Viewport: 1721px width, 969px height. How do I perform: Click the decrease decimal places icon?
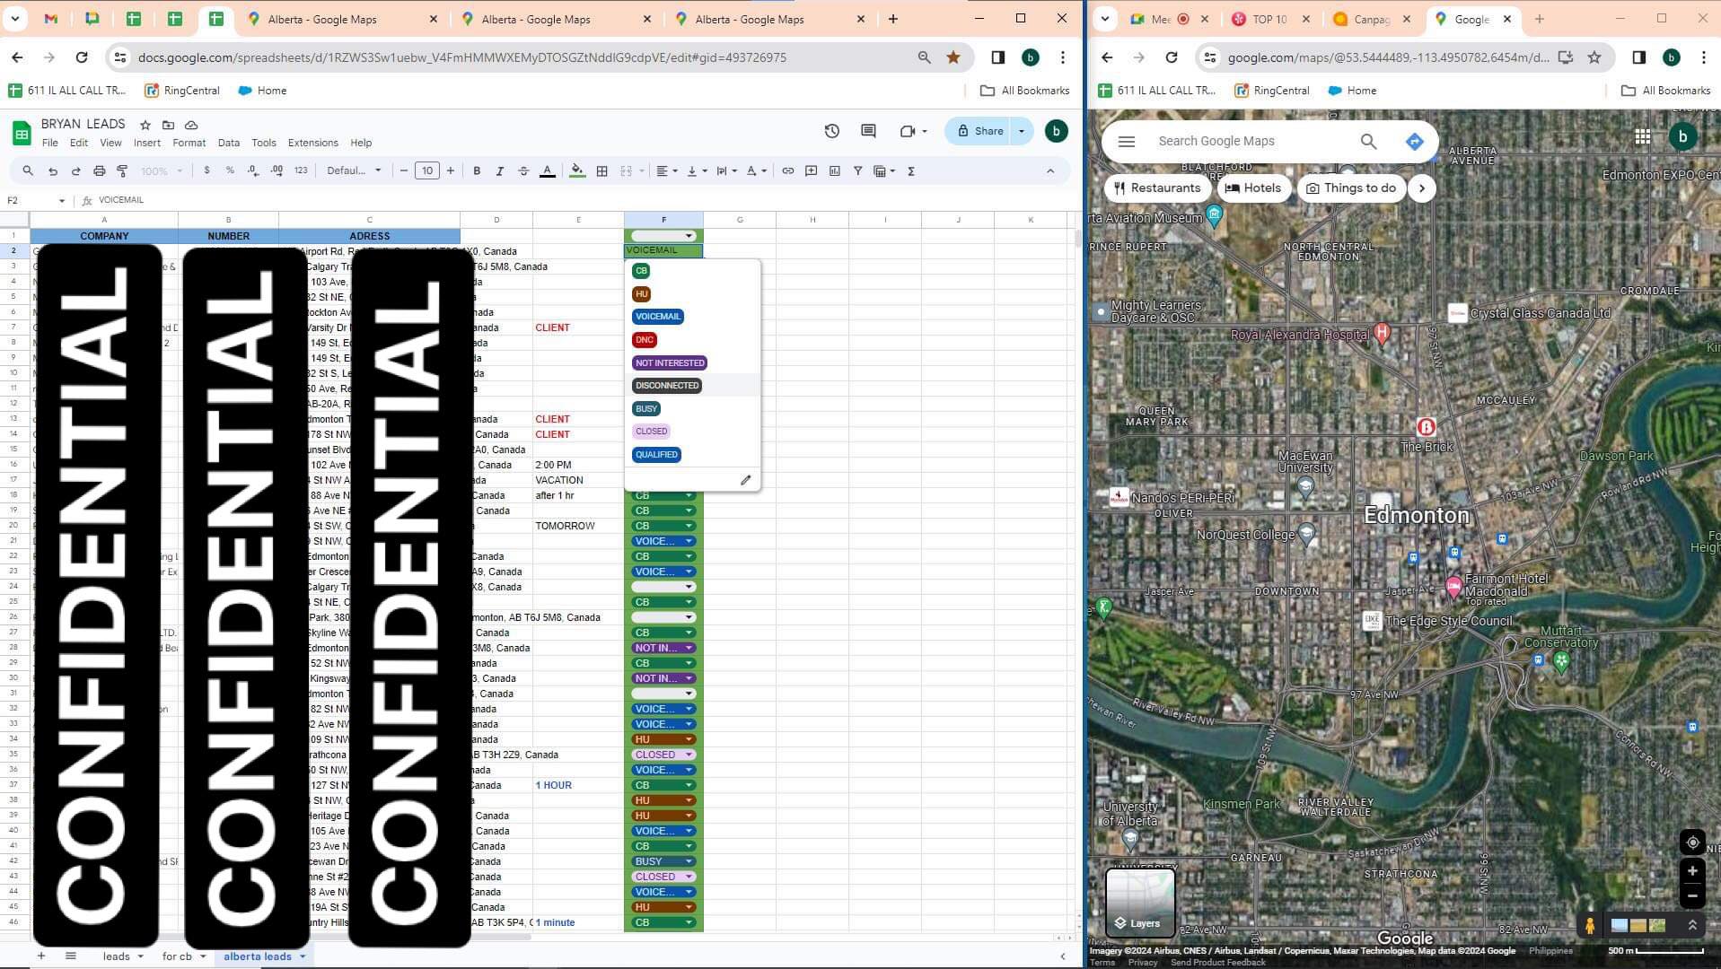point(253,170)
